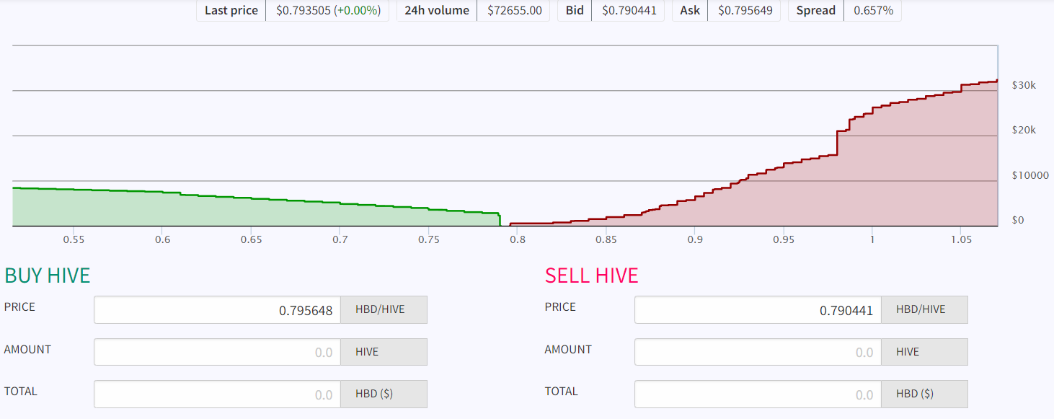The height and width of the screenshot is (419, 1054).
Task: Click the 24h volume label
Action: coord(437,11)
